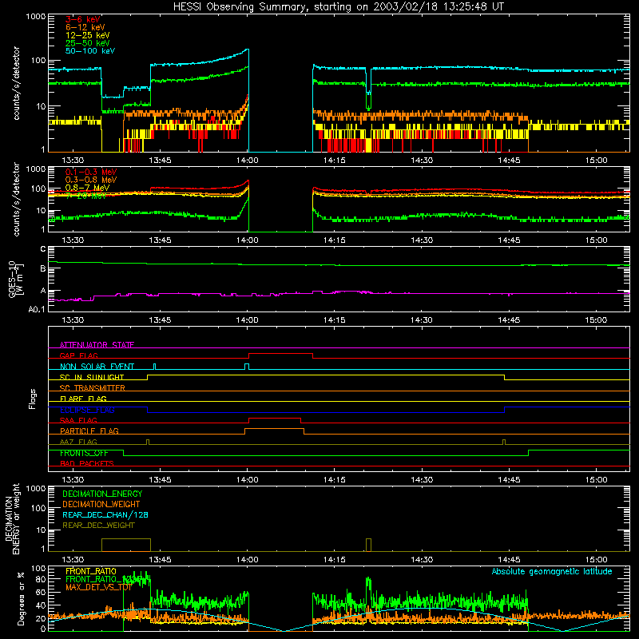Click the 13:30 tick under the keV panel
The width and height of the screenshot is (639, 639).
pyautogui.click(x=73, y=161)
